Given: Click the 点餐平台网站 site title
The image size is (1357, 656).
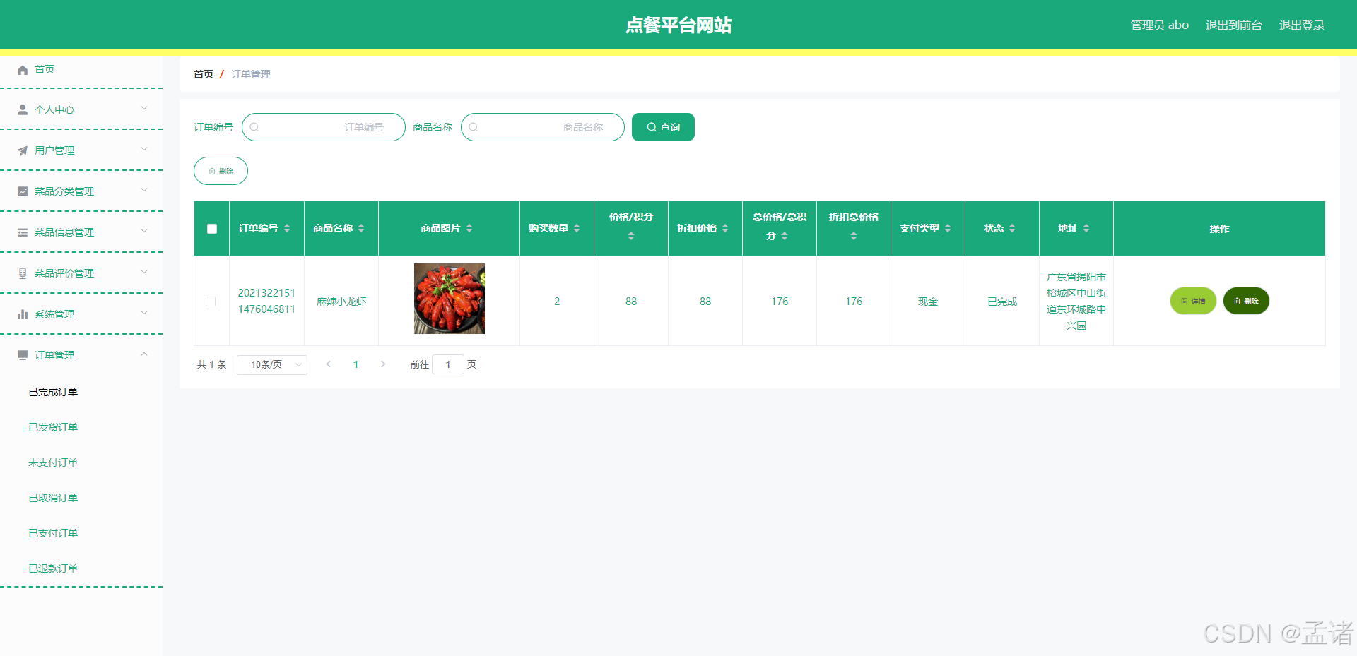Looking at the screenshot, I should [678, 25].
